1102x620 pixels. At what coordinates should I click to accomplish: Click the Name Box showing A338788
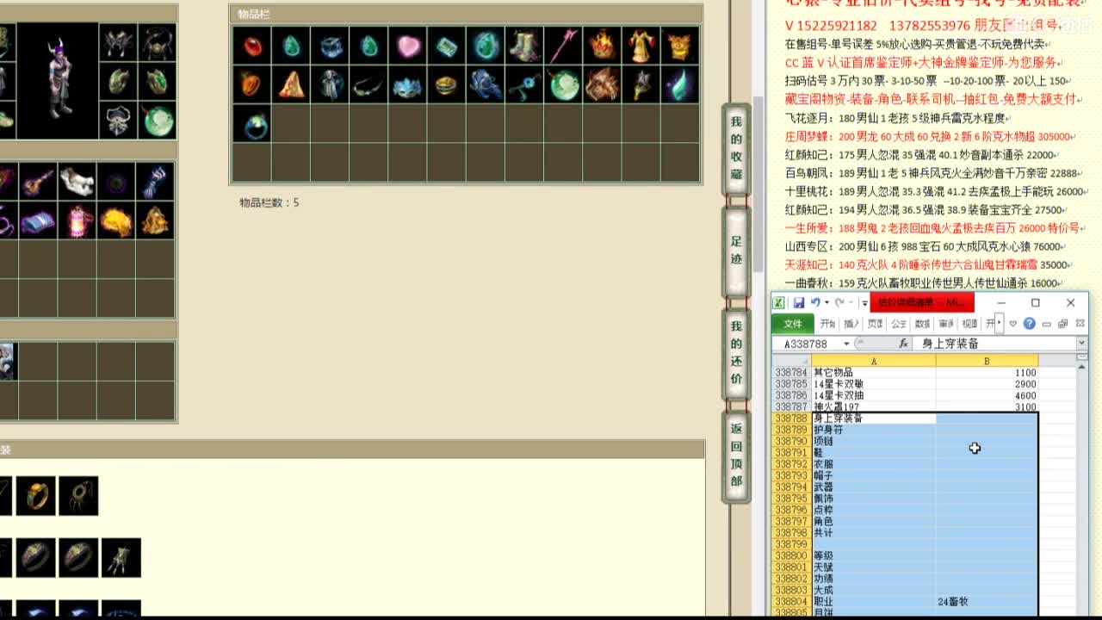point(807,344)
